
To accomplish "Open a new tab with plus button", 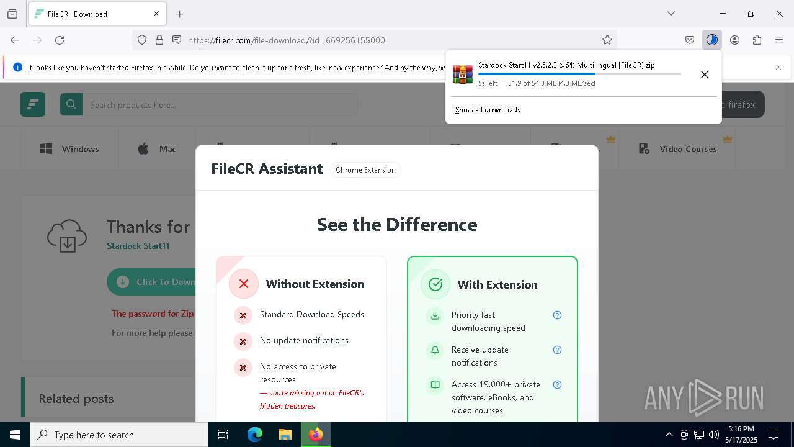I will pyautogui.click(x=180, y=14).
